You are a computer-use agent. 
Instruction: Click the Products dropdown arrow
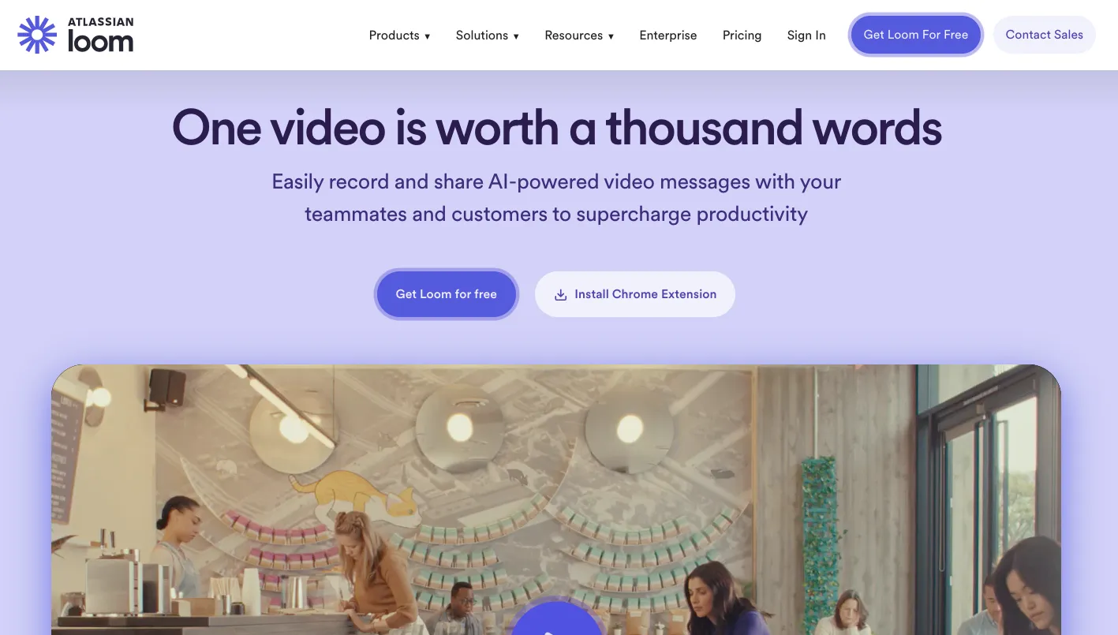pyautogui.click(x=428, y=36)
